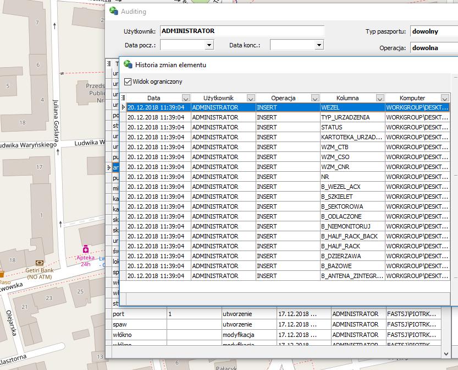Select the B_NIEMONITORUJ cell
The image size is (458, 370).
click(352, 226)
